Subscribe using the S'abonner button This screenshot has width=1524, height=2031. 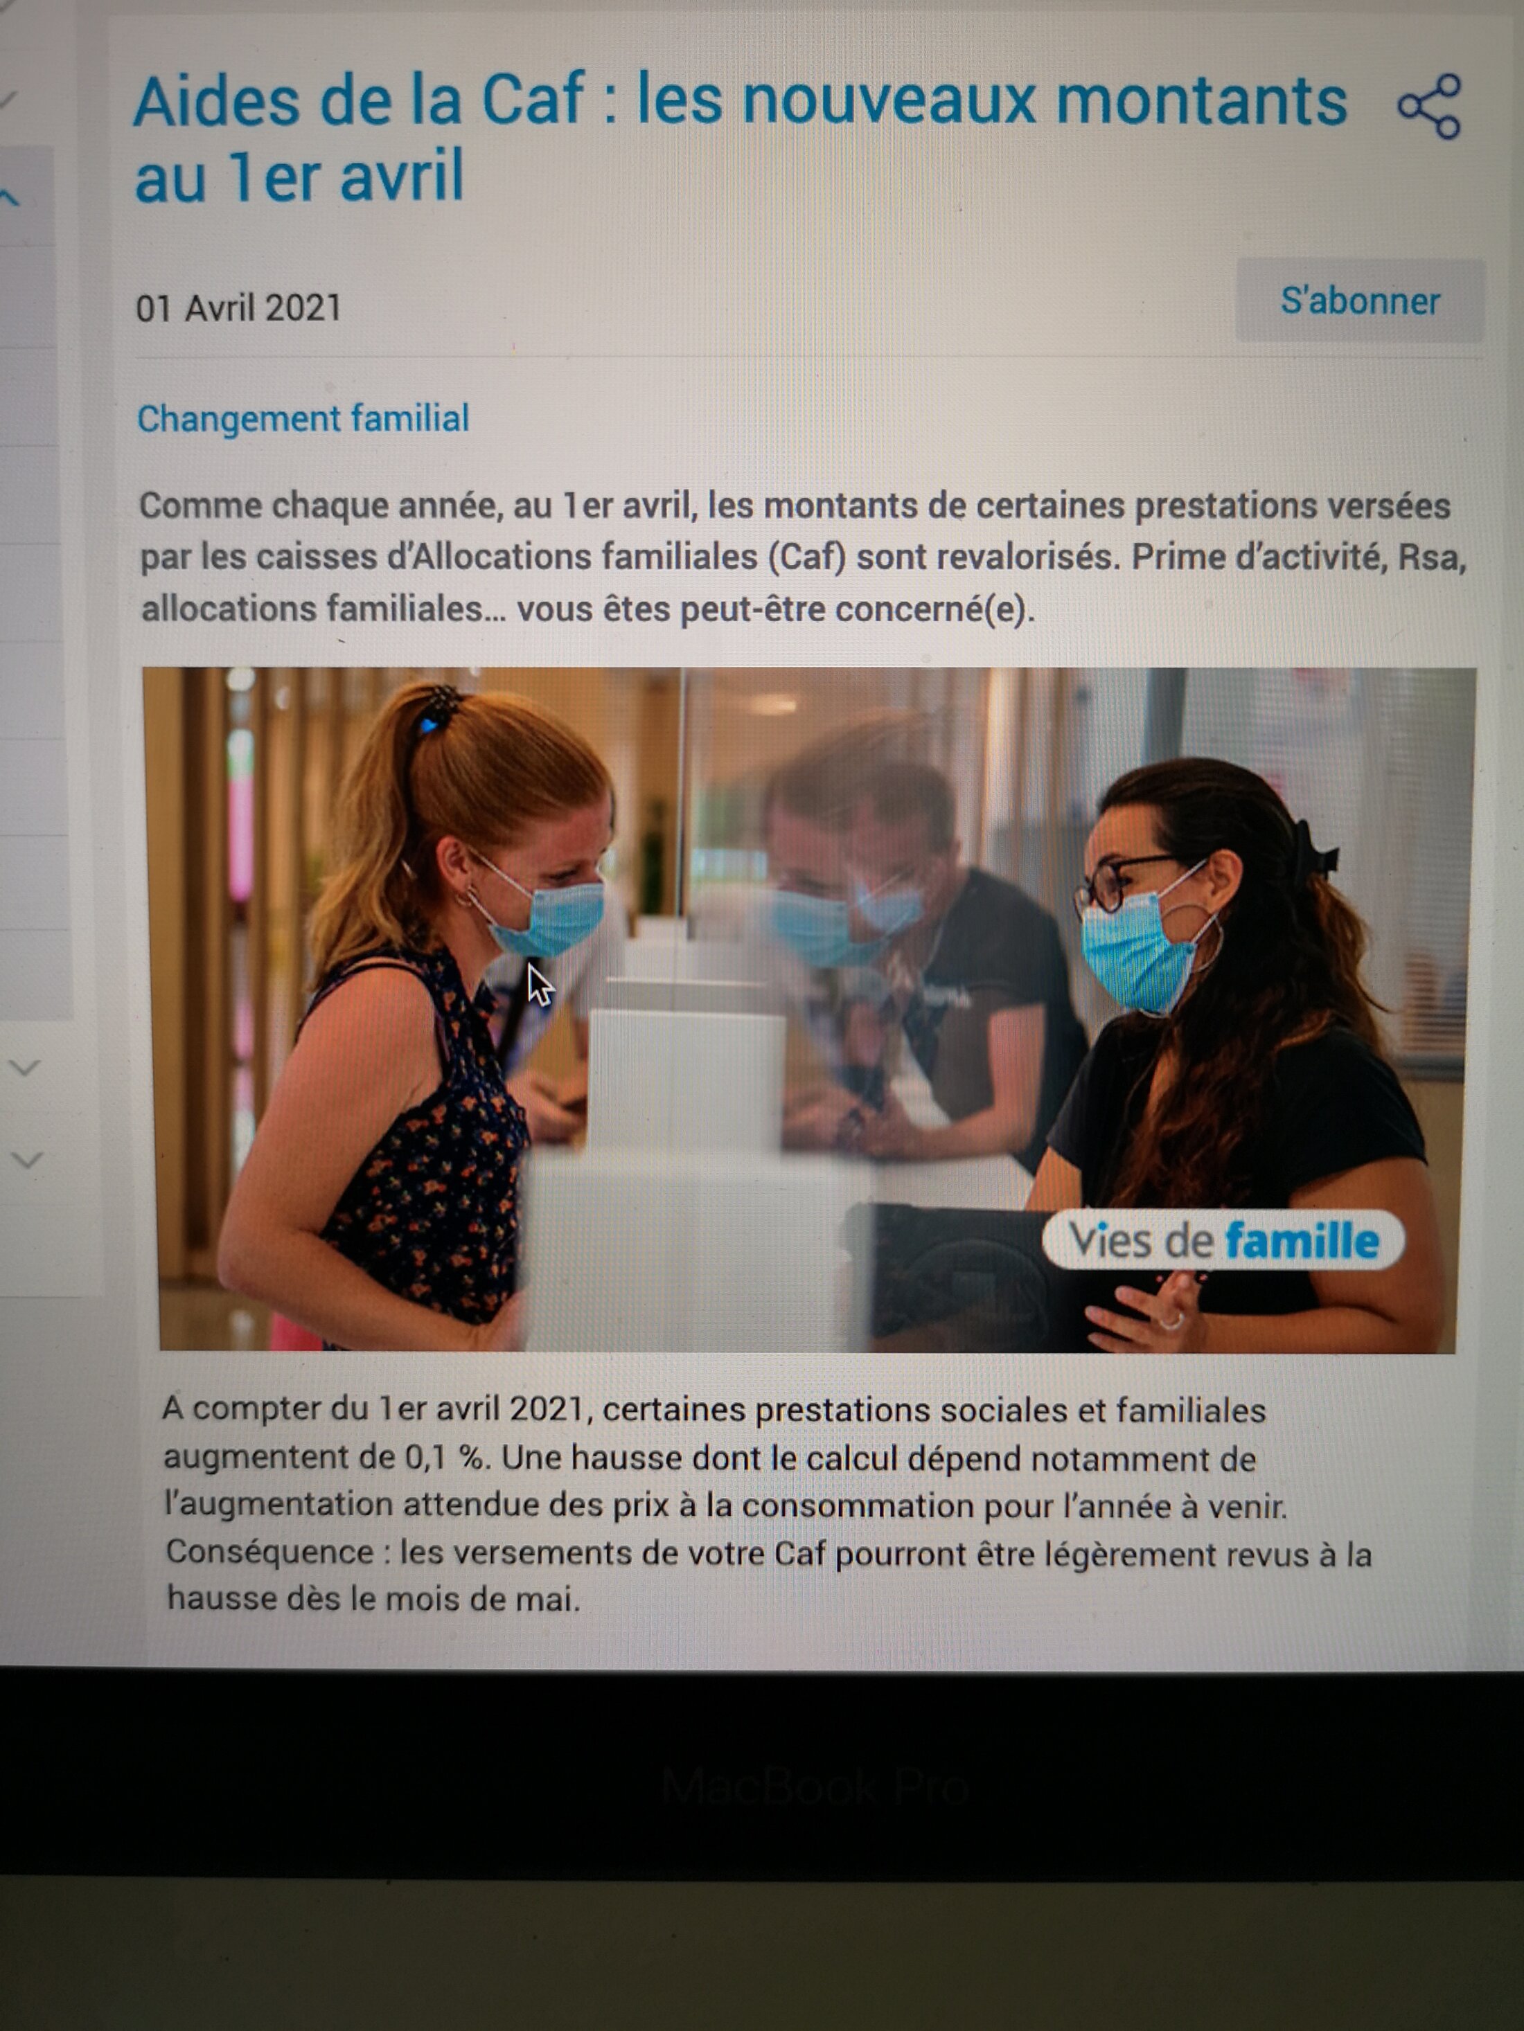click(x=1360, y=301)
